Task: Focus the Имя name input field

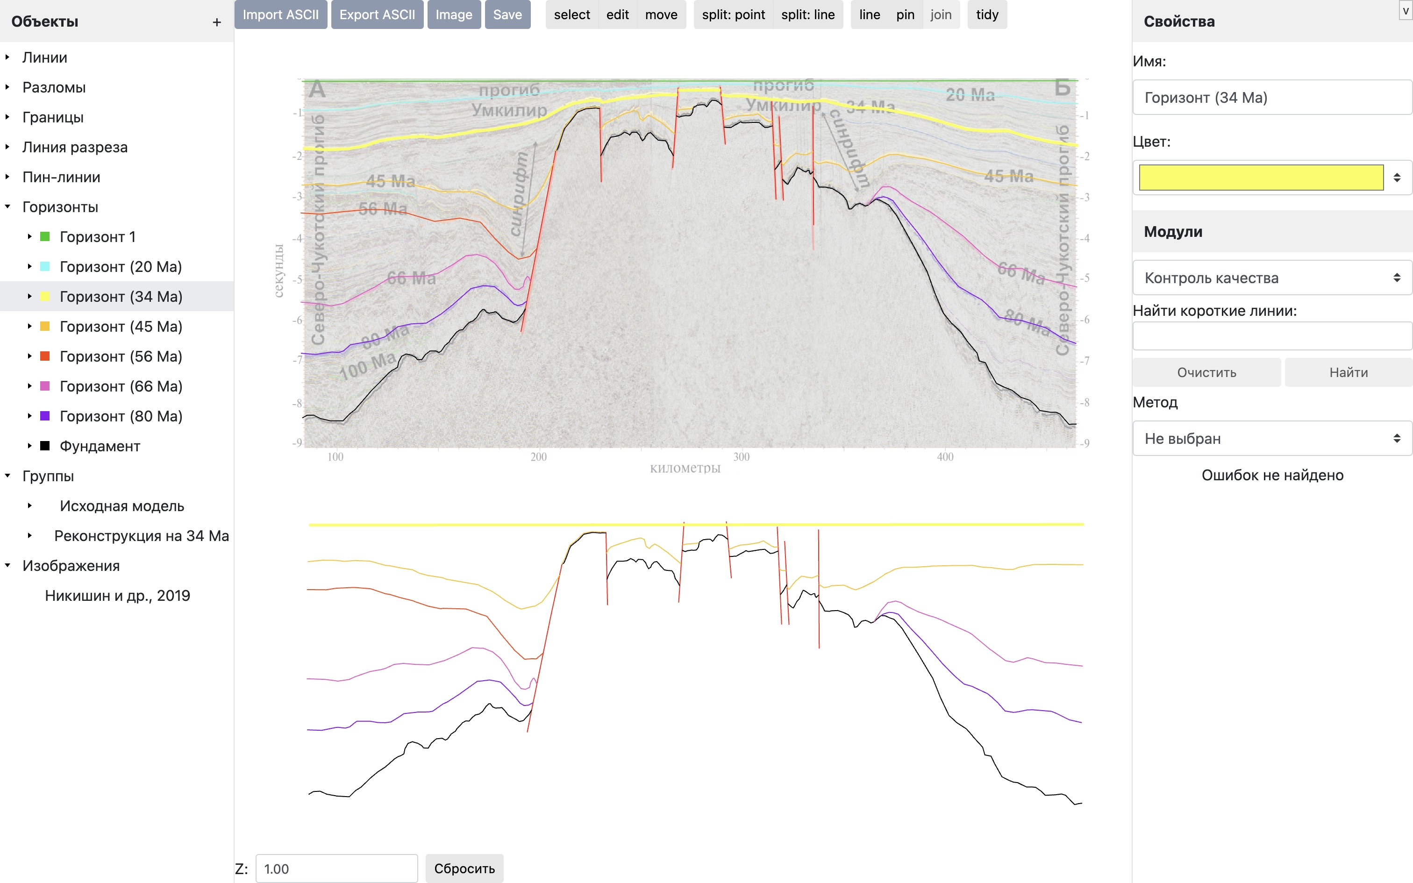Action: pyautogui.click(x=1272, y=98)
